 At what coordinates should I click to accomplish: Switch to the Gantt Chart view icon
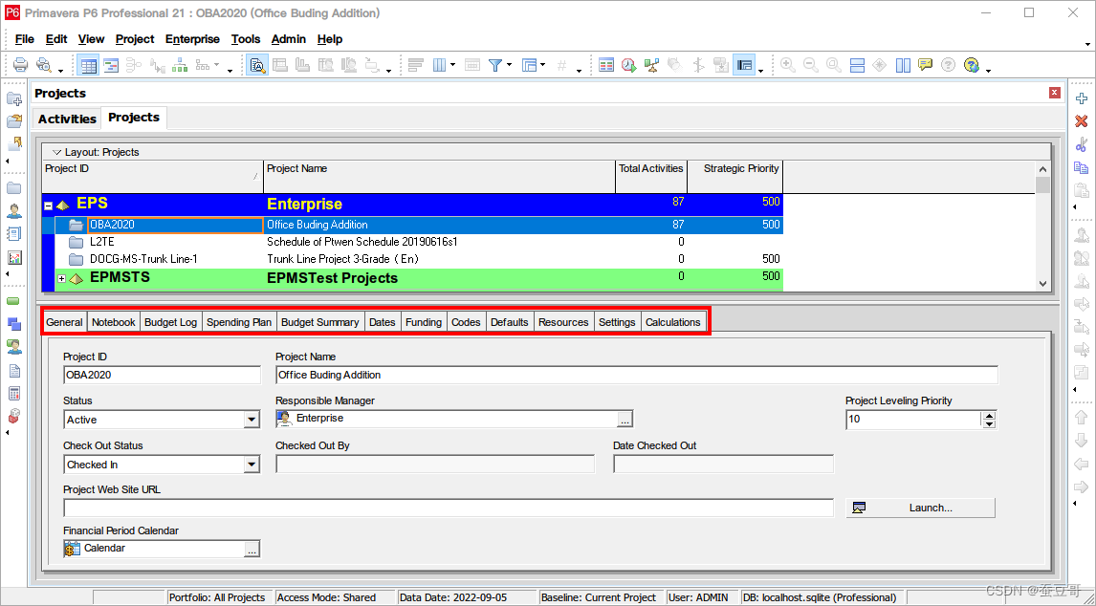coord(111,66)
